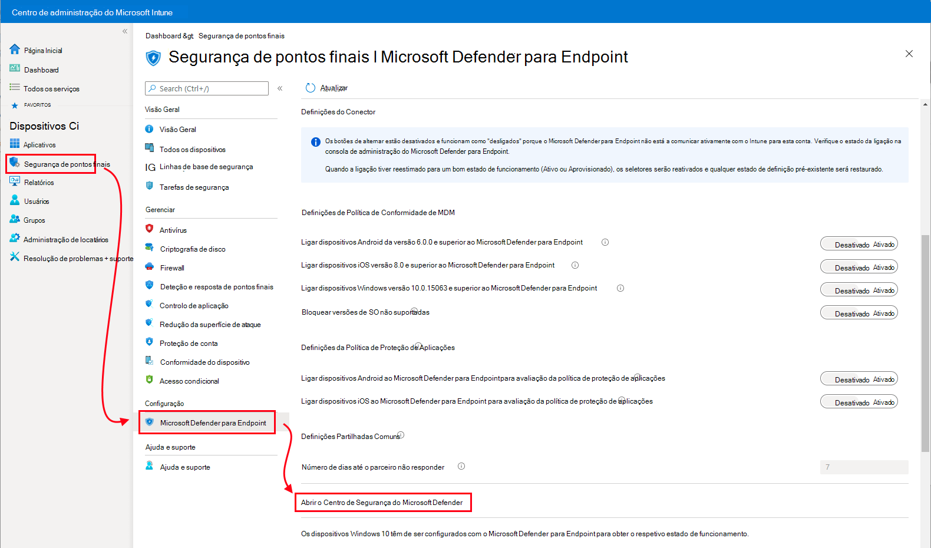Close the Defender para Endpoint blade
931x548 pixels.
[909, 54]
